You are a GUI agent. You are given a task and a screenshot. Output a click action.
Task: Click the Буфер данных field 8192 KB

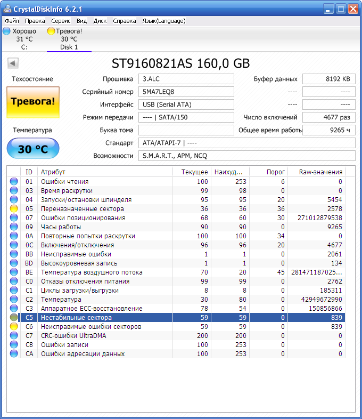point(329,79)
